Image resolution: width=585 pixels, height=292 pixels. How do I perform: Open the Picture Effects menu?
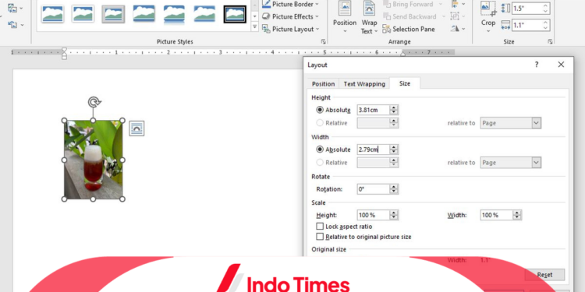click(290, 16)
